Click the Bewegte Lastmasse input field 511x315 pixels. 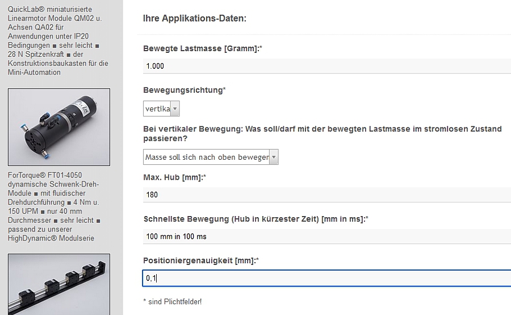coord(327,66)
